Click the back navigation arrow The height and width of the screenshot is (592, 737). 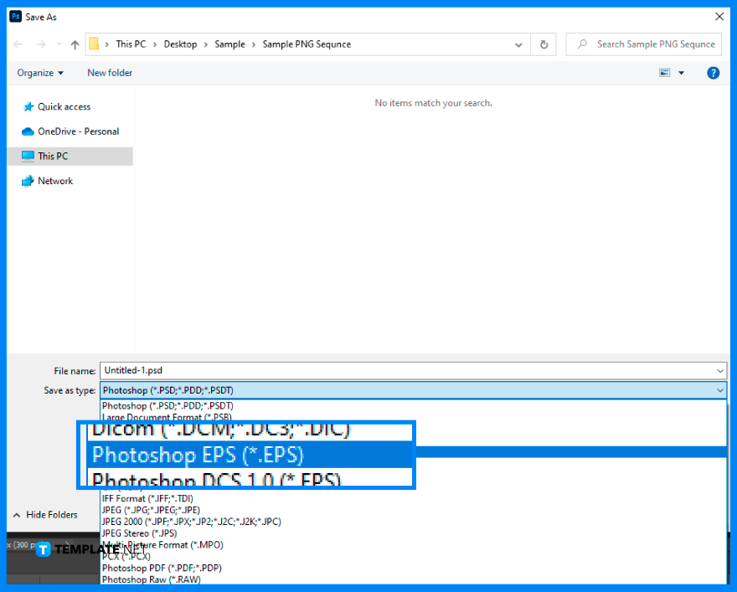click(x=18, y=44)
